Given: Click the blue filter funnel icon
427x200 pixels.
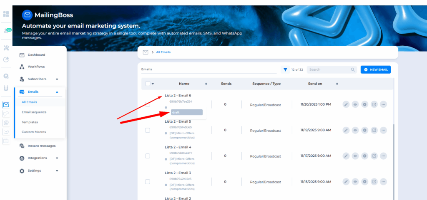Looking at the screenshot, I should click(286, 70).
